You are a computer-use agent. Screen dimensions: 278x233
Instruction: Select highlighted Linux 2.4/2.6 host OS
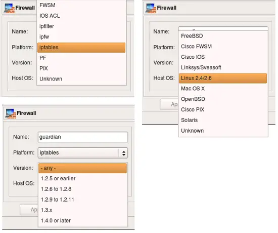(x=223, y=78)
